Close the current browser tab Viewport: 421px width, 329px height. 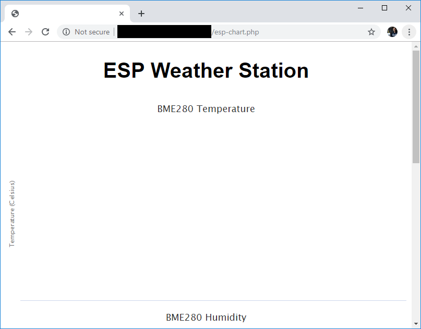122,14
